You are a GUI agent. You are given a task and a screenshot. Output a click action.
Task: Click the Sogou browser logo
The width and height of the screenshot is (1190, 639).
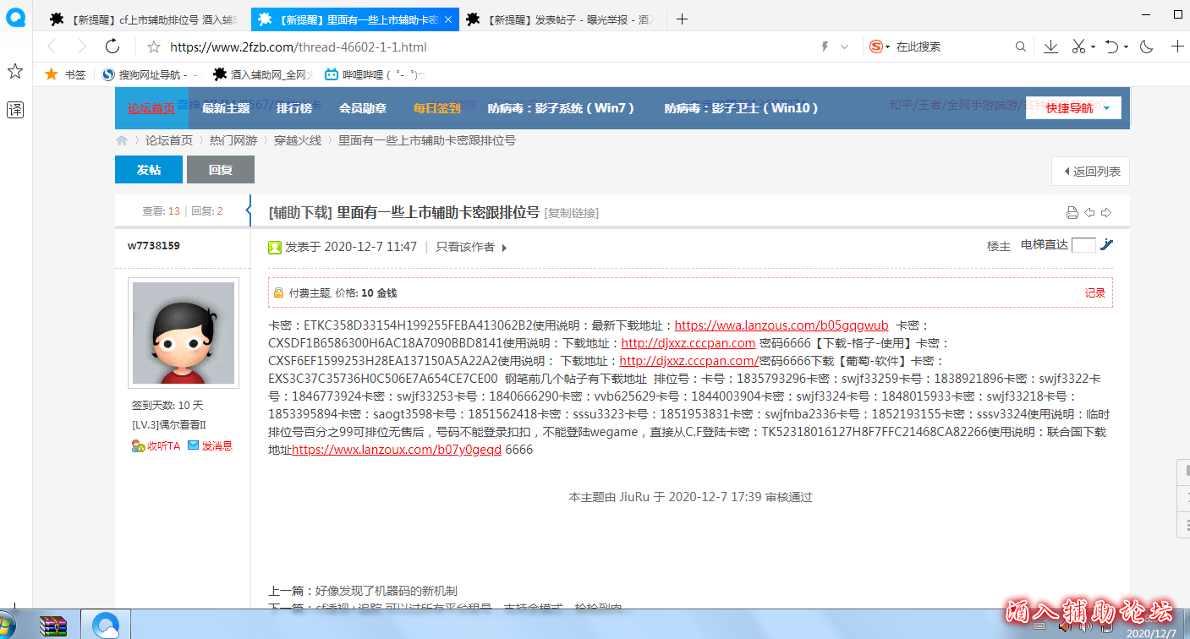[x=15, y=18]
